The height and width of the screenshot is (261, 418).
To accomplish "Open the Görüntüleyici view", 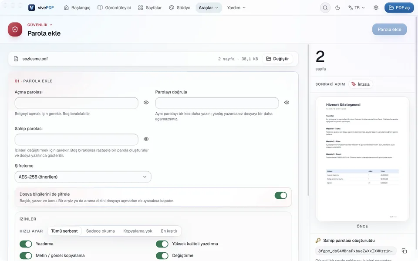I will 114,8.
